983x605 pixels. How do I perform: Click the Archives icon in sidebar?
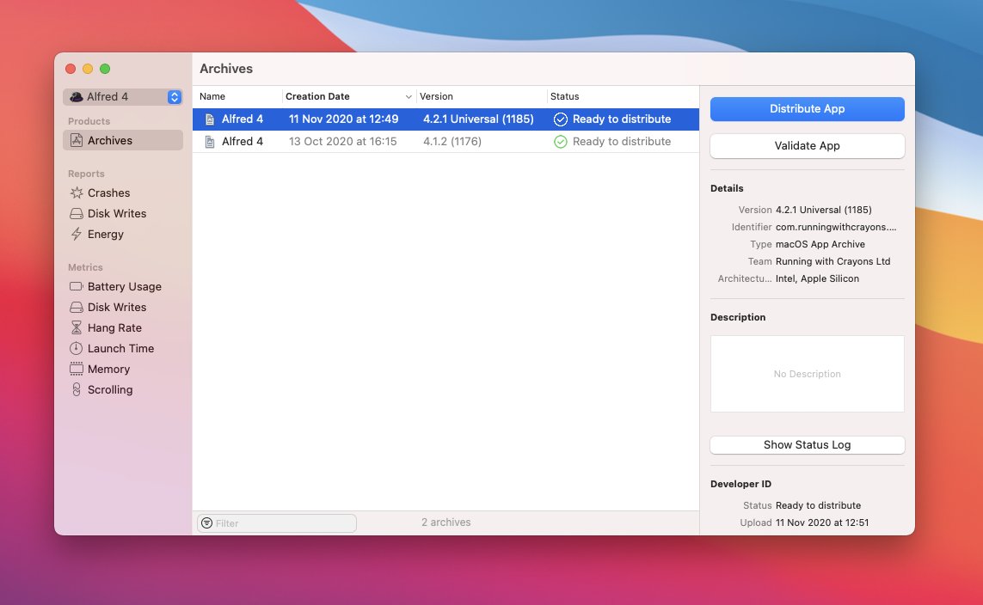point(77,140)
